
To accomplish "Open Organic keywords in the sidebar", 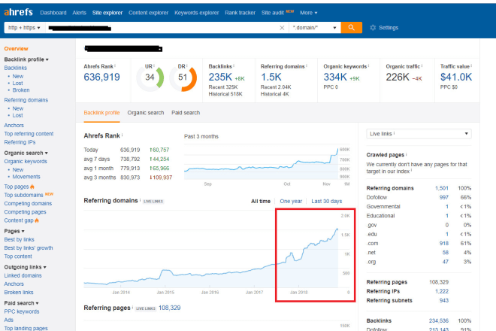I will point(26,161).
